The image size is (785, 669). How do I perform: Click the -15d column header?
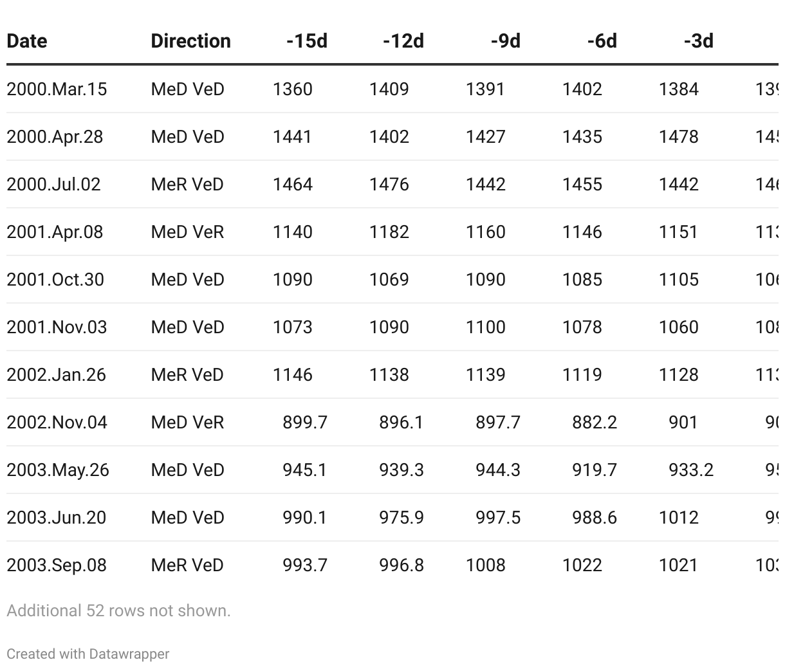[307, 41]
